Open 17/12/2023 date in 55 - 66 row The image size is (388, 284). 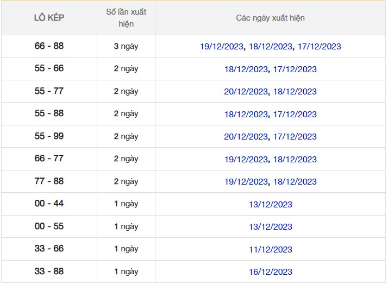coord(295,70)
